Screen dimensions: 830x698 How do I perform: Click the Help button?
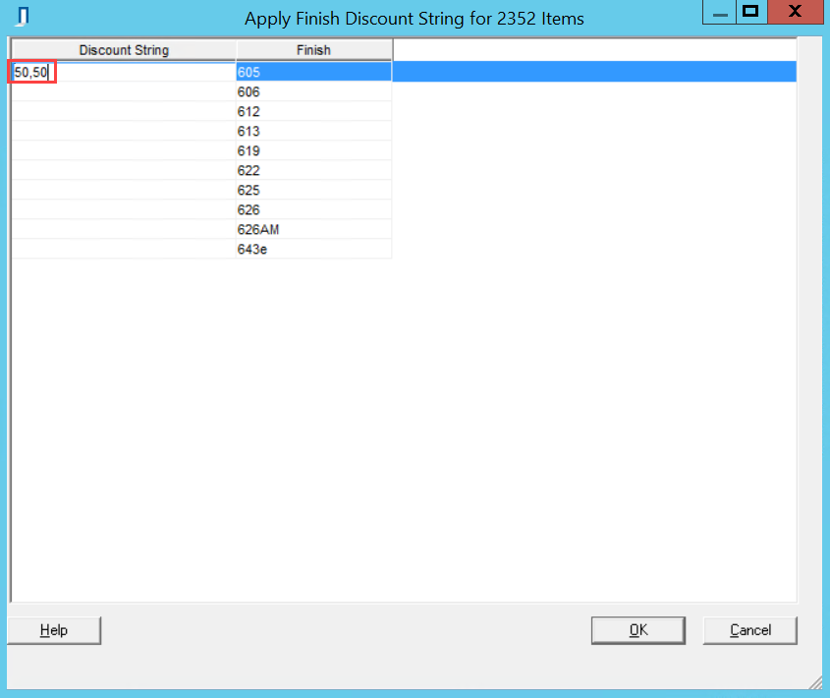point(54,630)
